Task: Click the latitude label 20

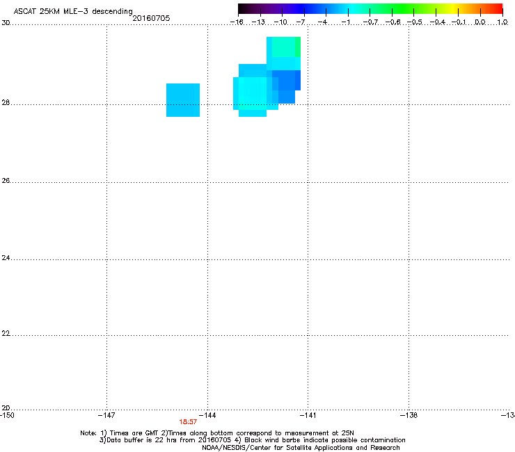Action: [x=6, y=408]
